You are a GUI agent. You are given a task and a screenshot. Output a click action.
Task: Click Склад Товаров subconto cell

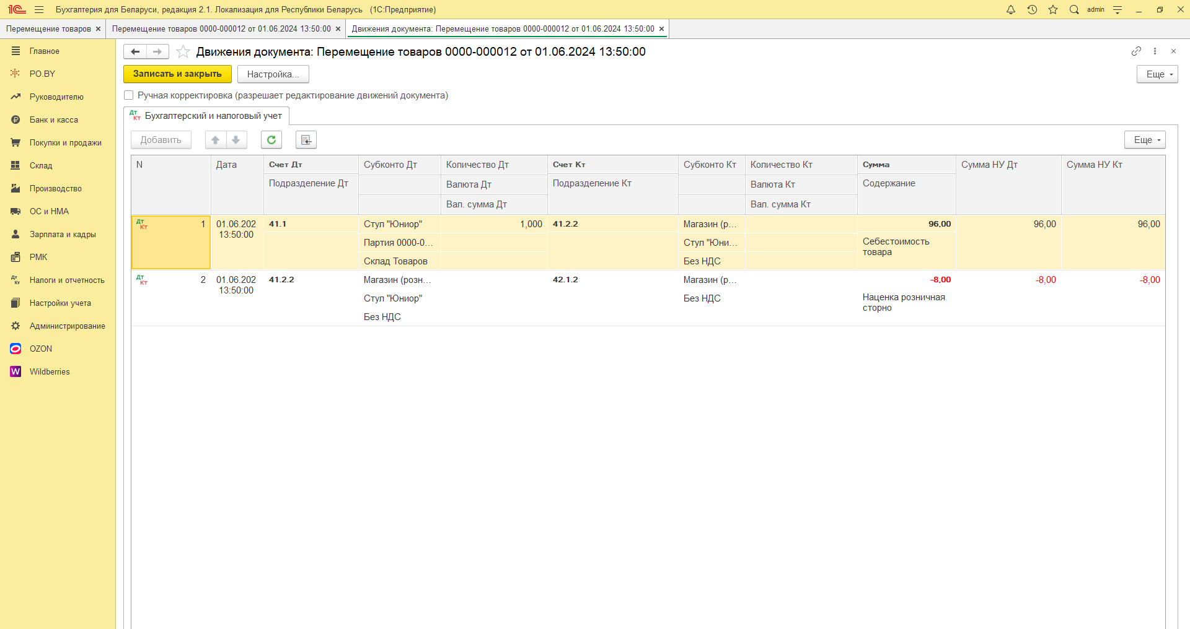tap(399, 261)
